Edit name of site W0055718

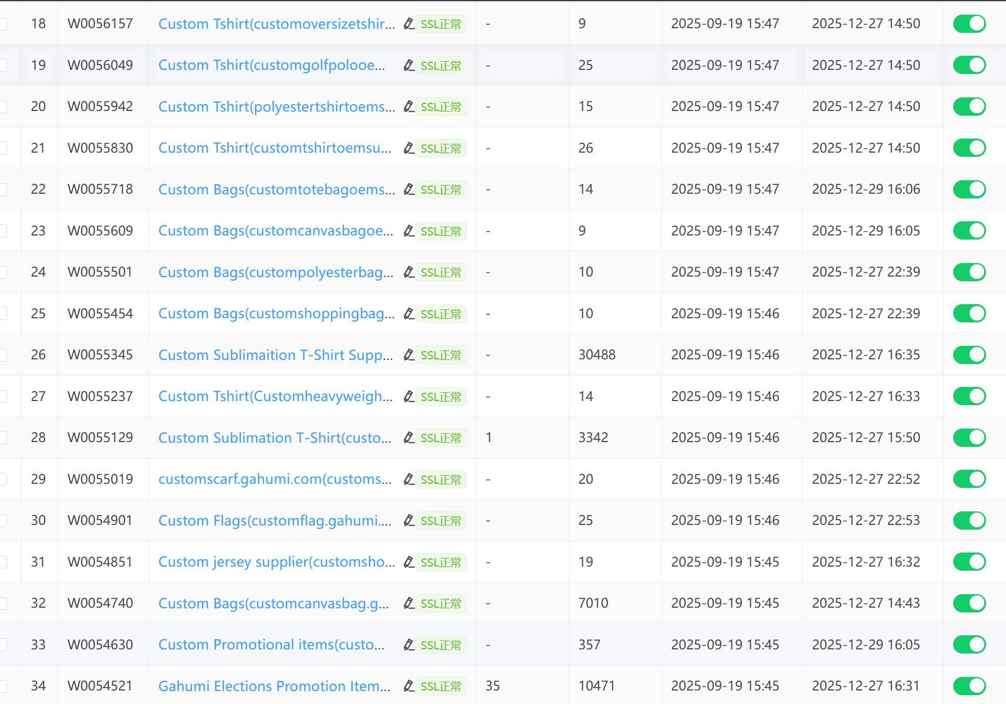[409, 190]
